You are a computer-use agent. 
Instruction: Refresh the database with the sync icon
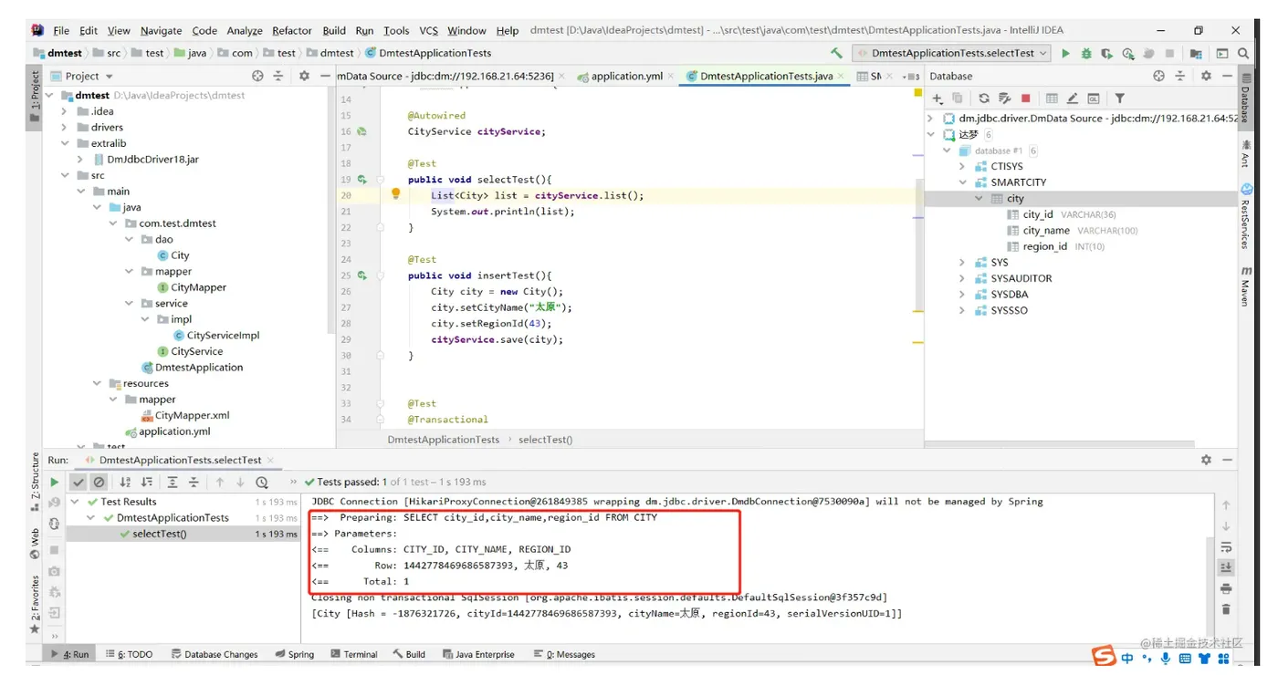pyautogui.click(x=984, y=99)
